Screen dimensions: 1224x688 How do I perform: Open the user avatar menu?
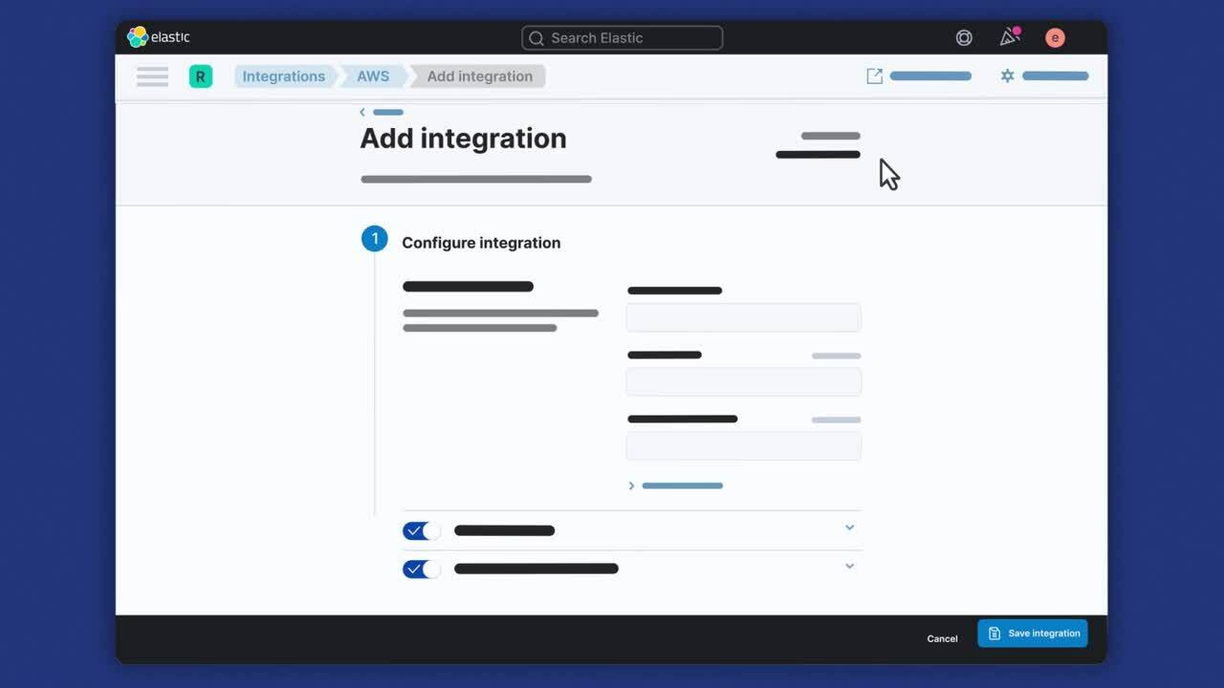(1055, 38)
